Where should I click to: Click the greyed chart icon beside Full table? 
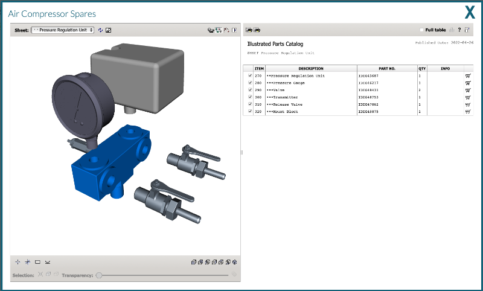tap(452, 30)
